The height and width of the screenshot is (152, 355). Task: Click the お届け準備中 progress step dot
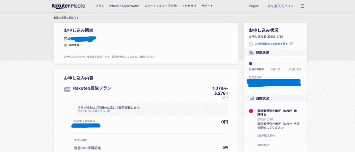coord(251,64)
